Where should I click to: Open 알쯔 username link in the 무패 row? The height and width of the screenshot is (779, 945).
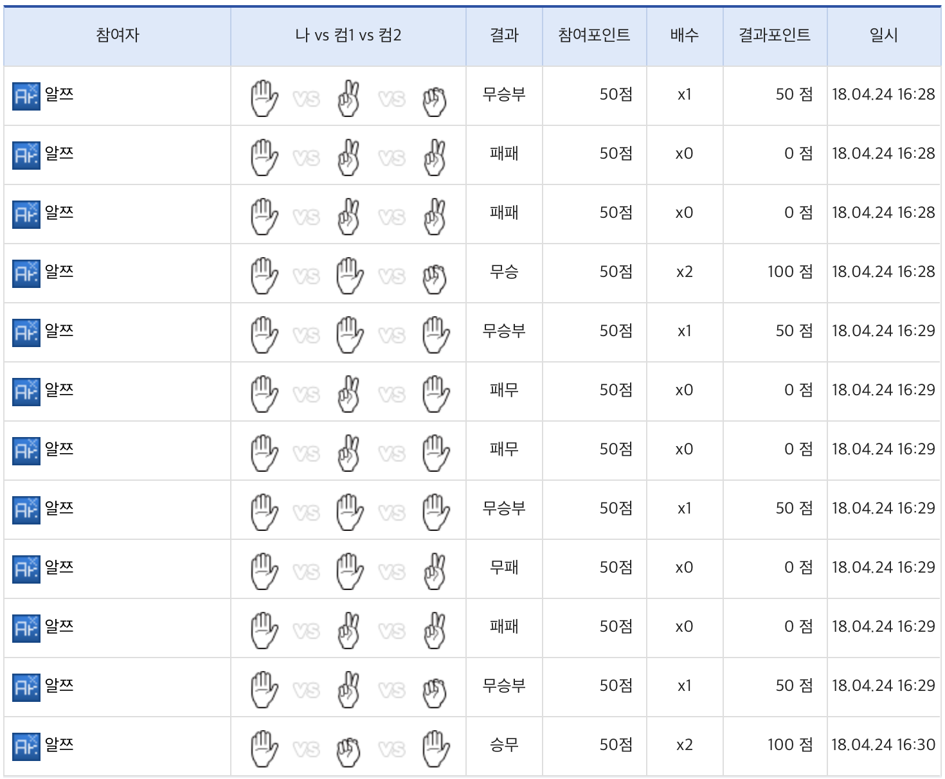[59, 567]
